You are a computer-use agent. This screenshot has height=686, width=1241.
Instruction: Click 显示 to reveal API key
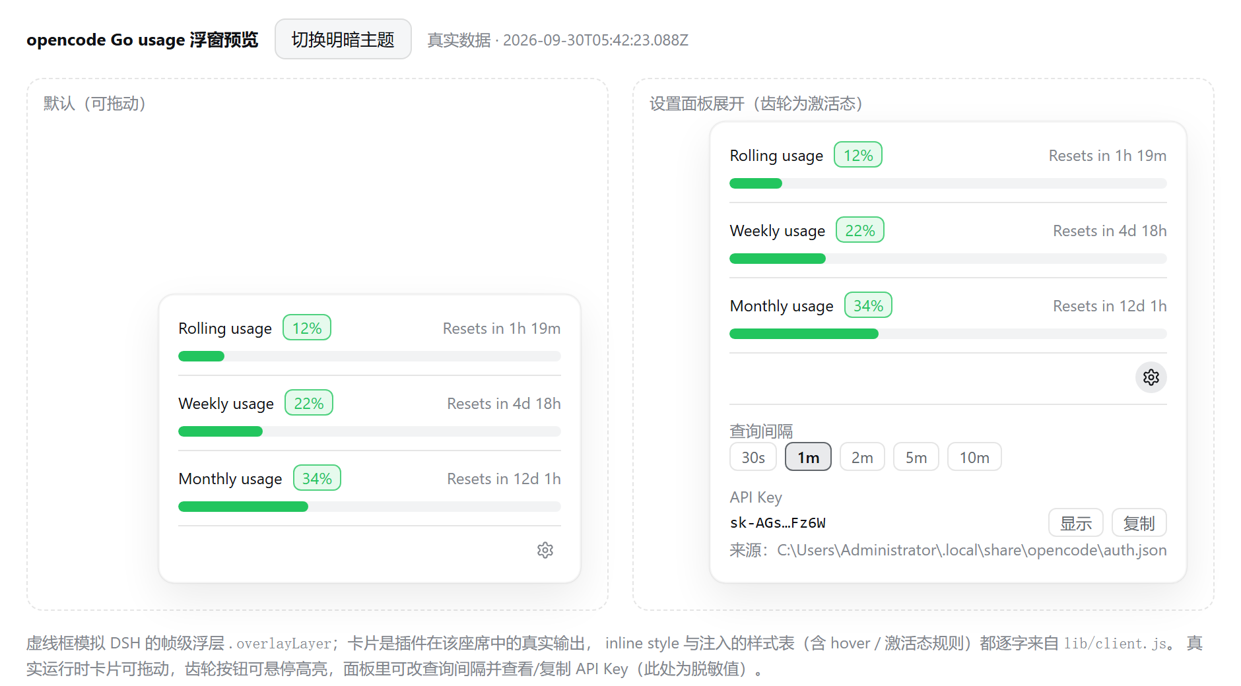[1076, 523]
